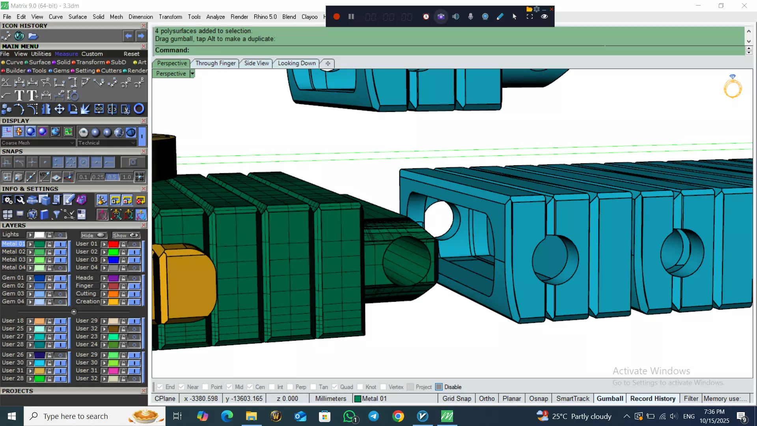Image resolution: width=757 pixels, height=426 pixels.
Task: Open Telegram from the taskbar
Action: tap(373, 416)
